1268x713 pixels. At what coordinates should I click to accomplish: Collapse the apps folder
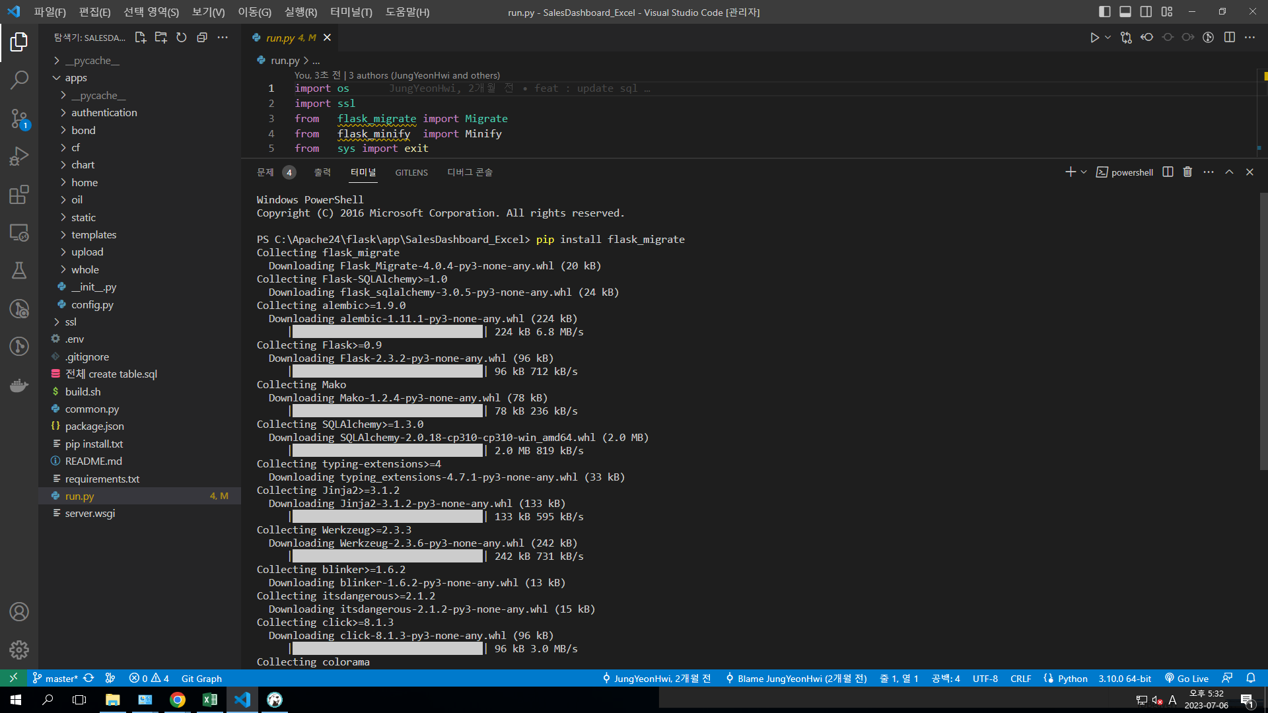point(75,78)
